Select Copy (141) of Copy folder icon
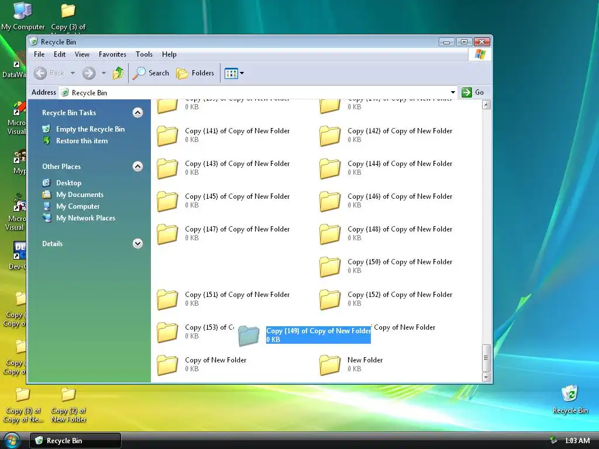The width and height of the screenshot is (599, 449). (x=167, y=136)
